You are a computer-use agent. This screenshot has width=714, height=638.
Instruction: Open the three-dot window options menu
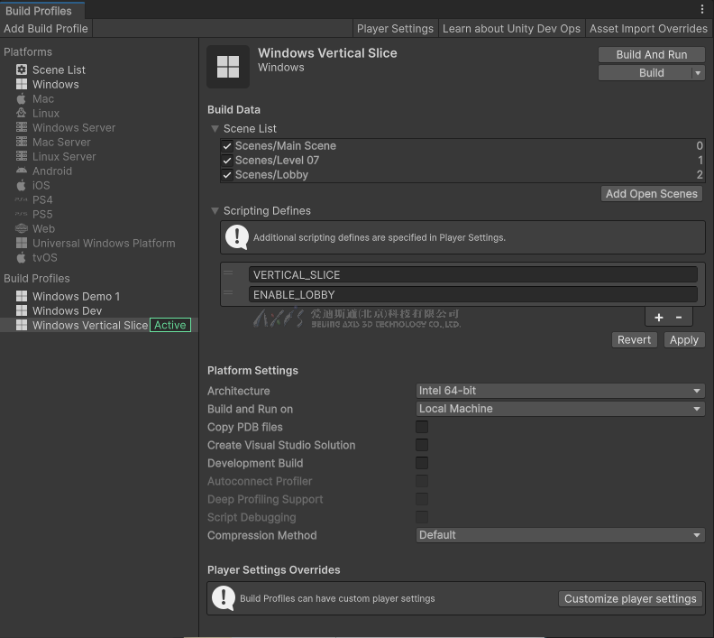(702, 9)
